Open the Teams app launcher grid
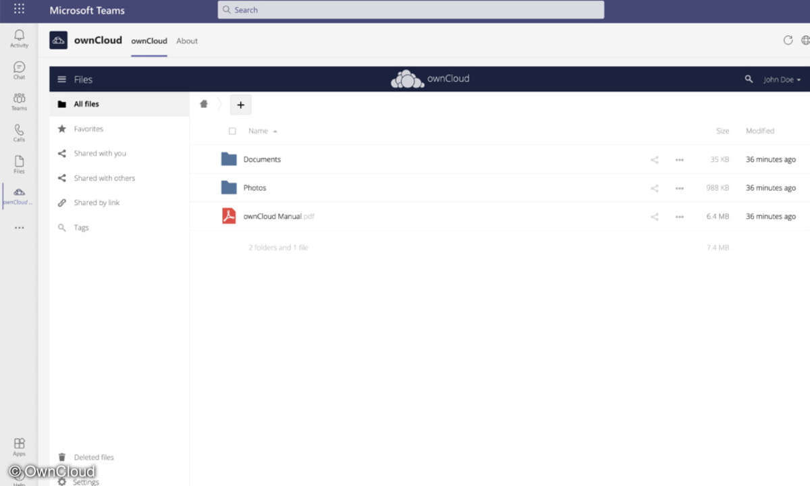This screenshot has width=810, height=486. (x=19, y=9)
